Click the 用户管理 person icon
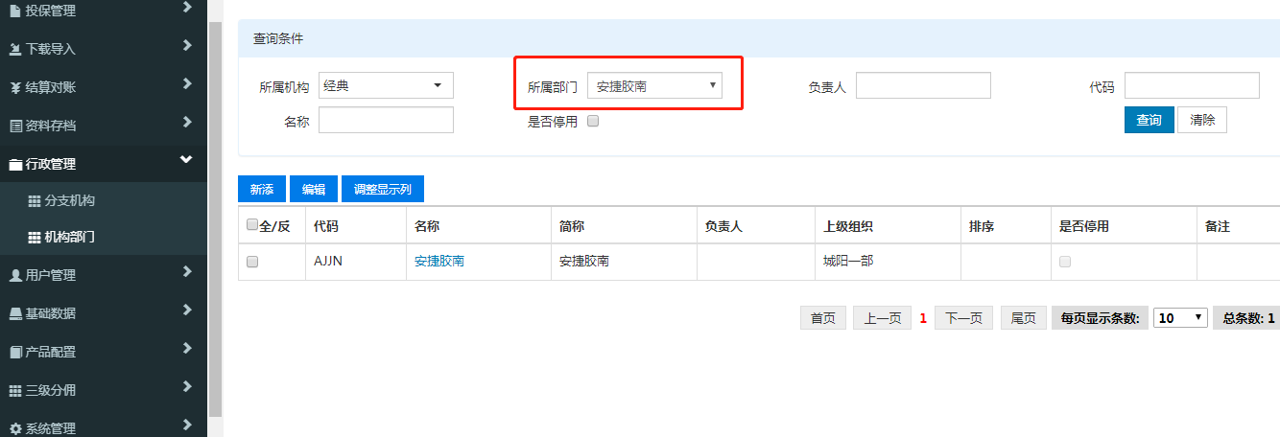 (14, 275)
